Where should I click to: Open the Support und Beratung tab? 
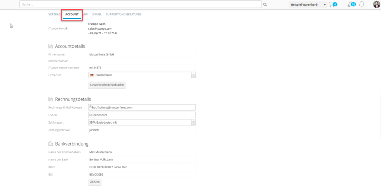click(124, 15)
